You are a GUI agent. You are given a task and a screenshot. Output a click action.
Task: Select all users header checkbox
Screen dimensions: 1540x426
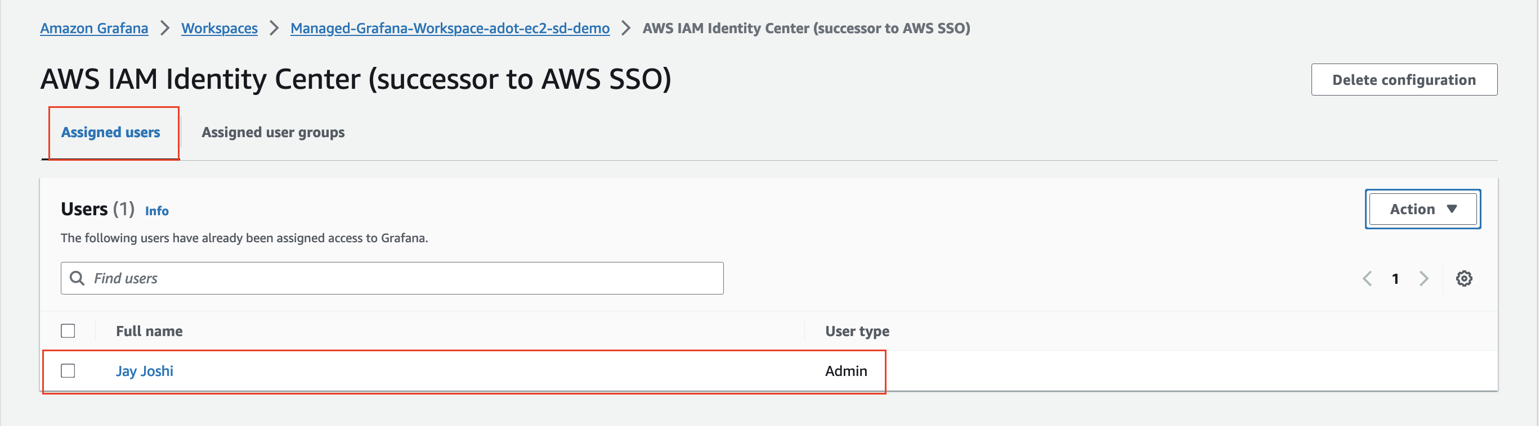coord(68,331)
